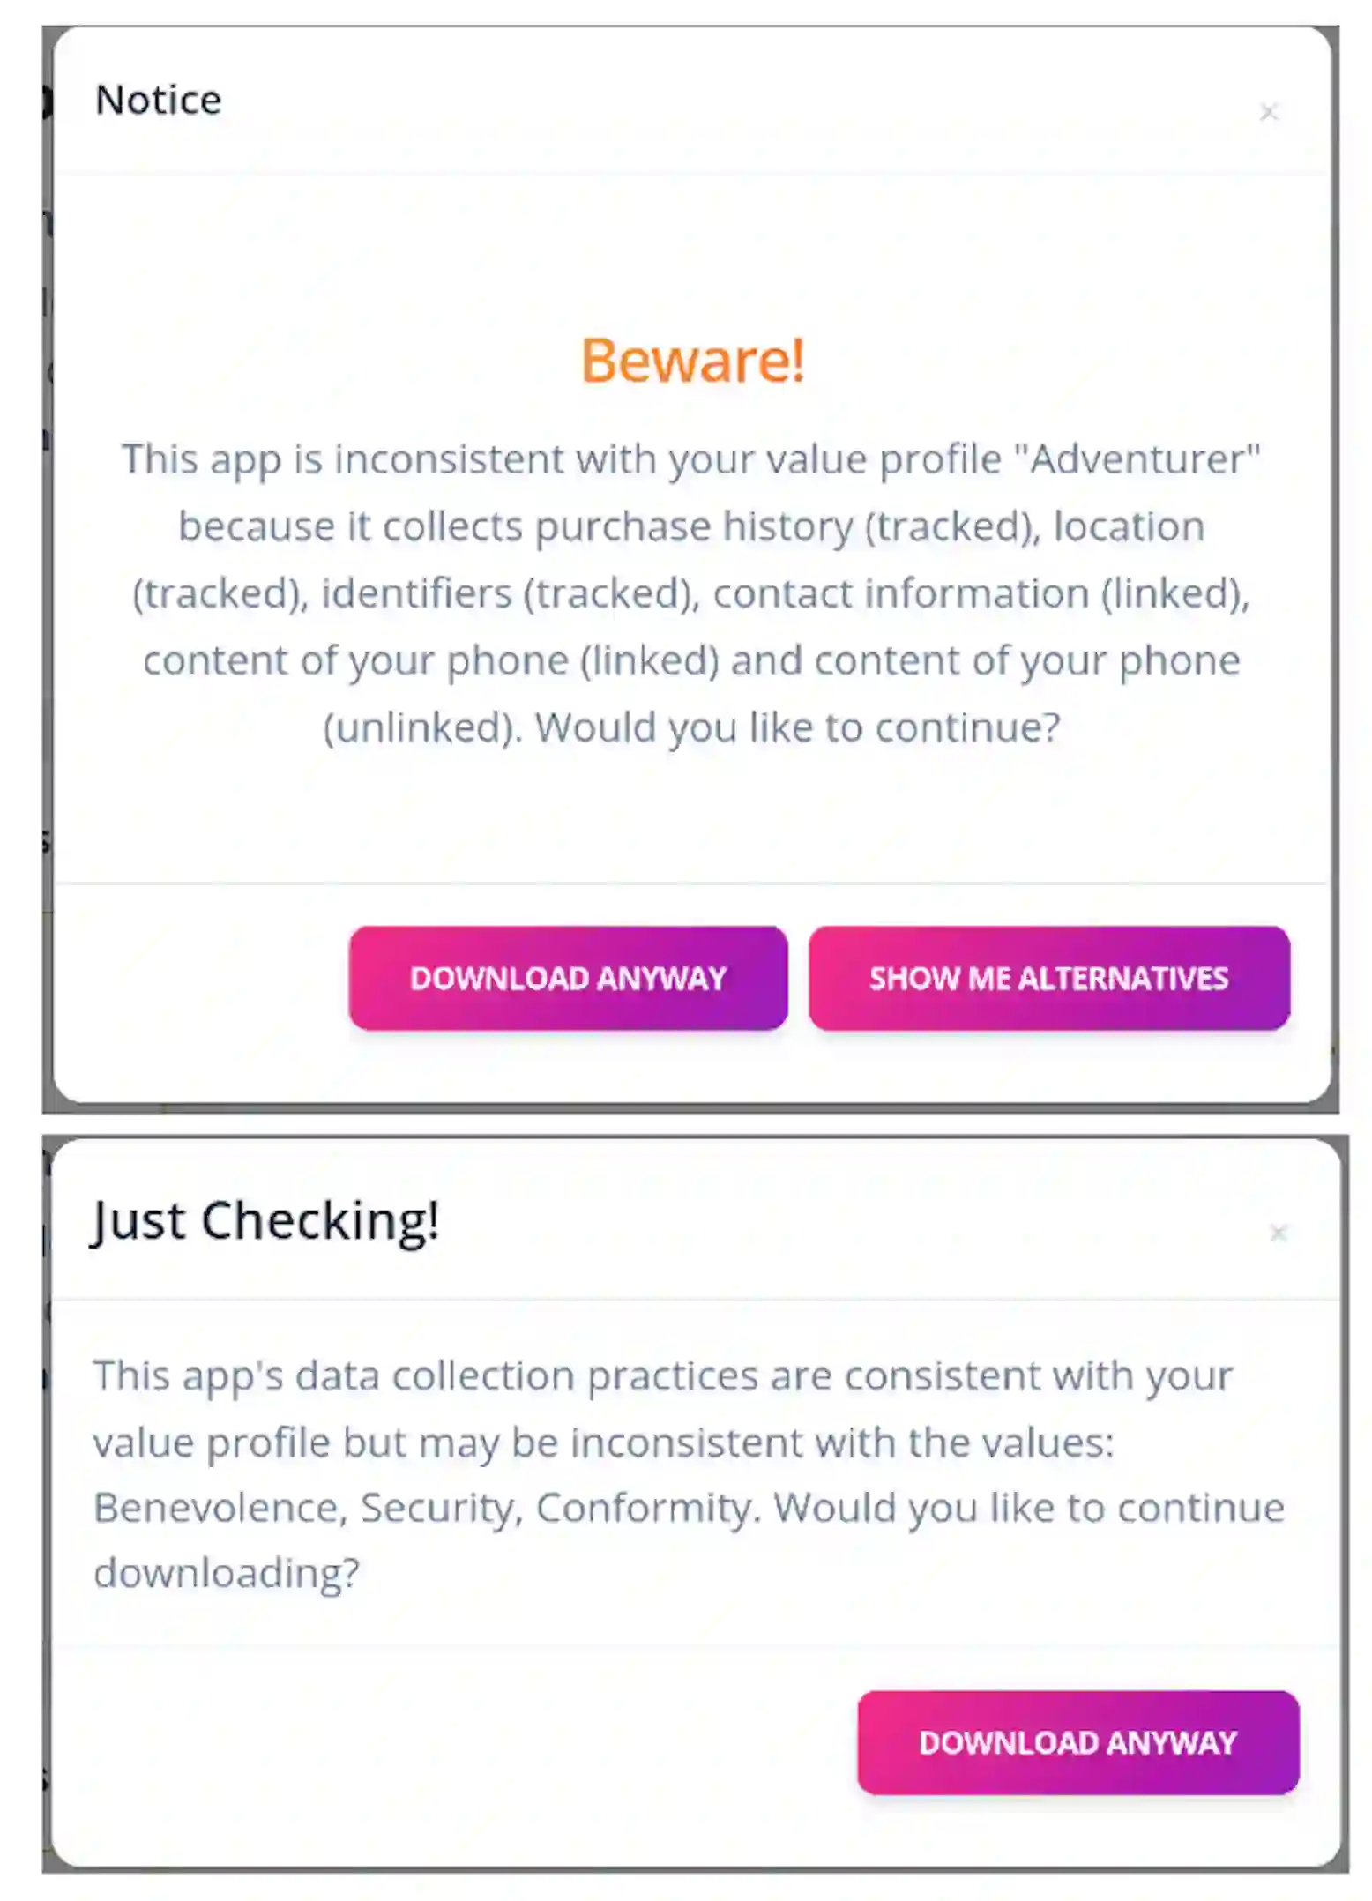Click the Just Checking! header text
Screen dimensions: 1372x1901
tap(265, 1221)
